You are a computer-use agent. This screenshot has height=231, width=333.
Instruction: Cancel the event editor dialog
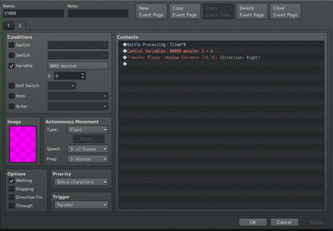[284, 222]
